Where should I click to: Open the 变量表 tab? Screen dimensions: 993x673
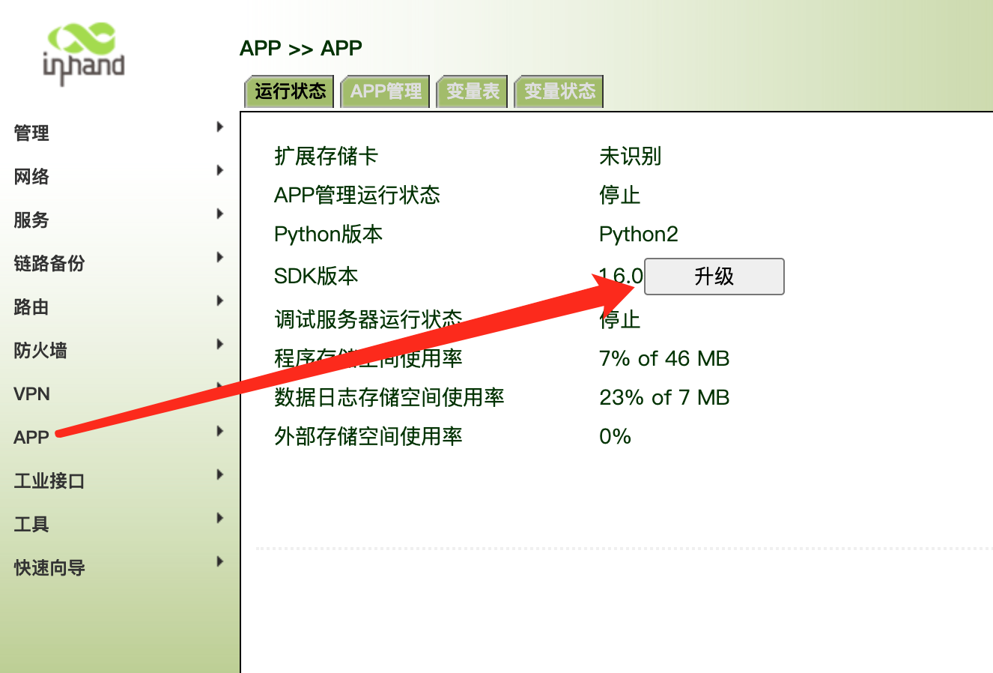pos(473,91)
